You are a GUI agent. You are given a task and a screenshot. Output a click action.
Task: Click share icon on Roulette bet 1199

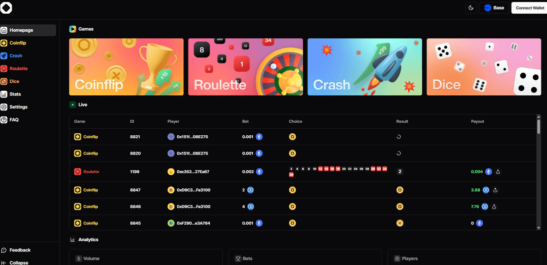tap(498, 172)
